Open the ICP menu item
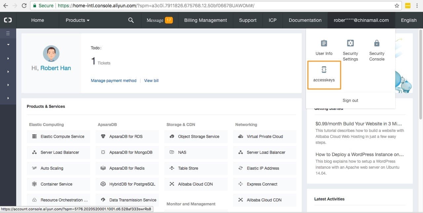The image size is (423, 213). (x=273, y=20)
